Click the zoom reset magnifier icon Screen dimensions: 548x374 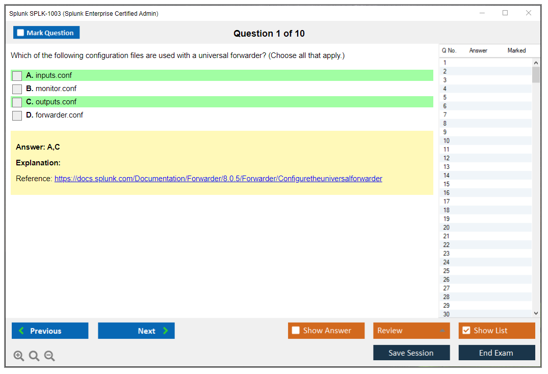34,356
